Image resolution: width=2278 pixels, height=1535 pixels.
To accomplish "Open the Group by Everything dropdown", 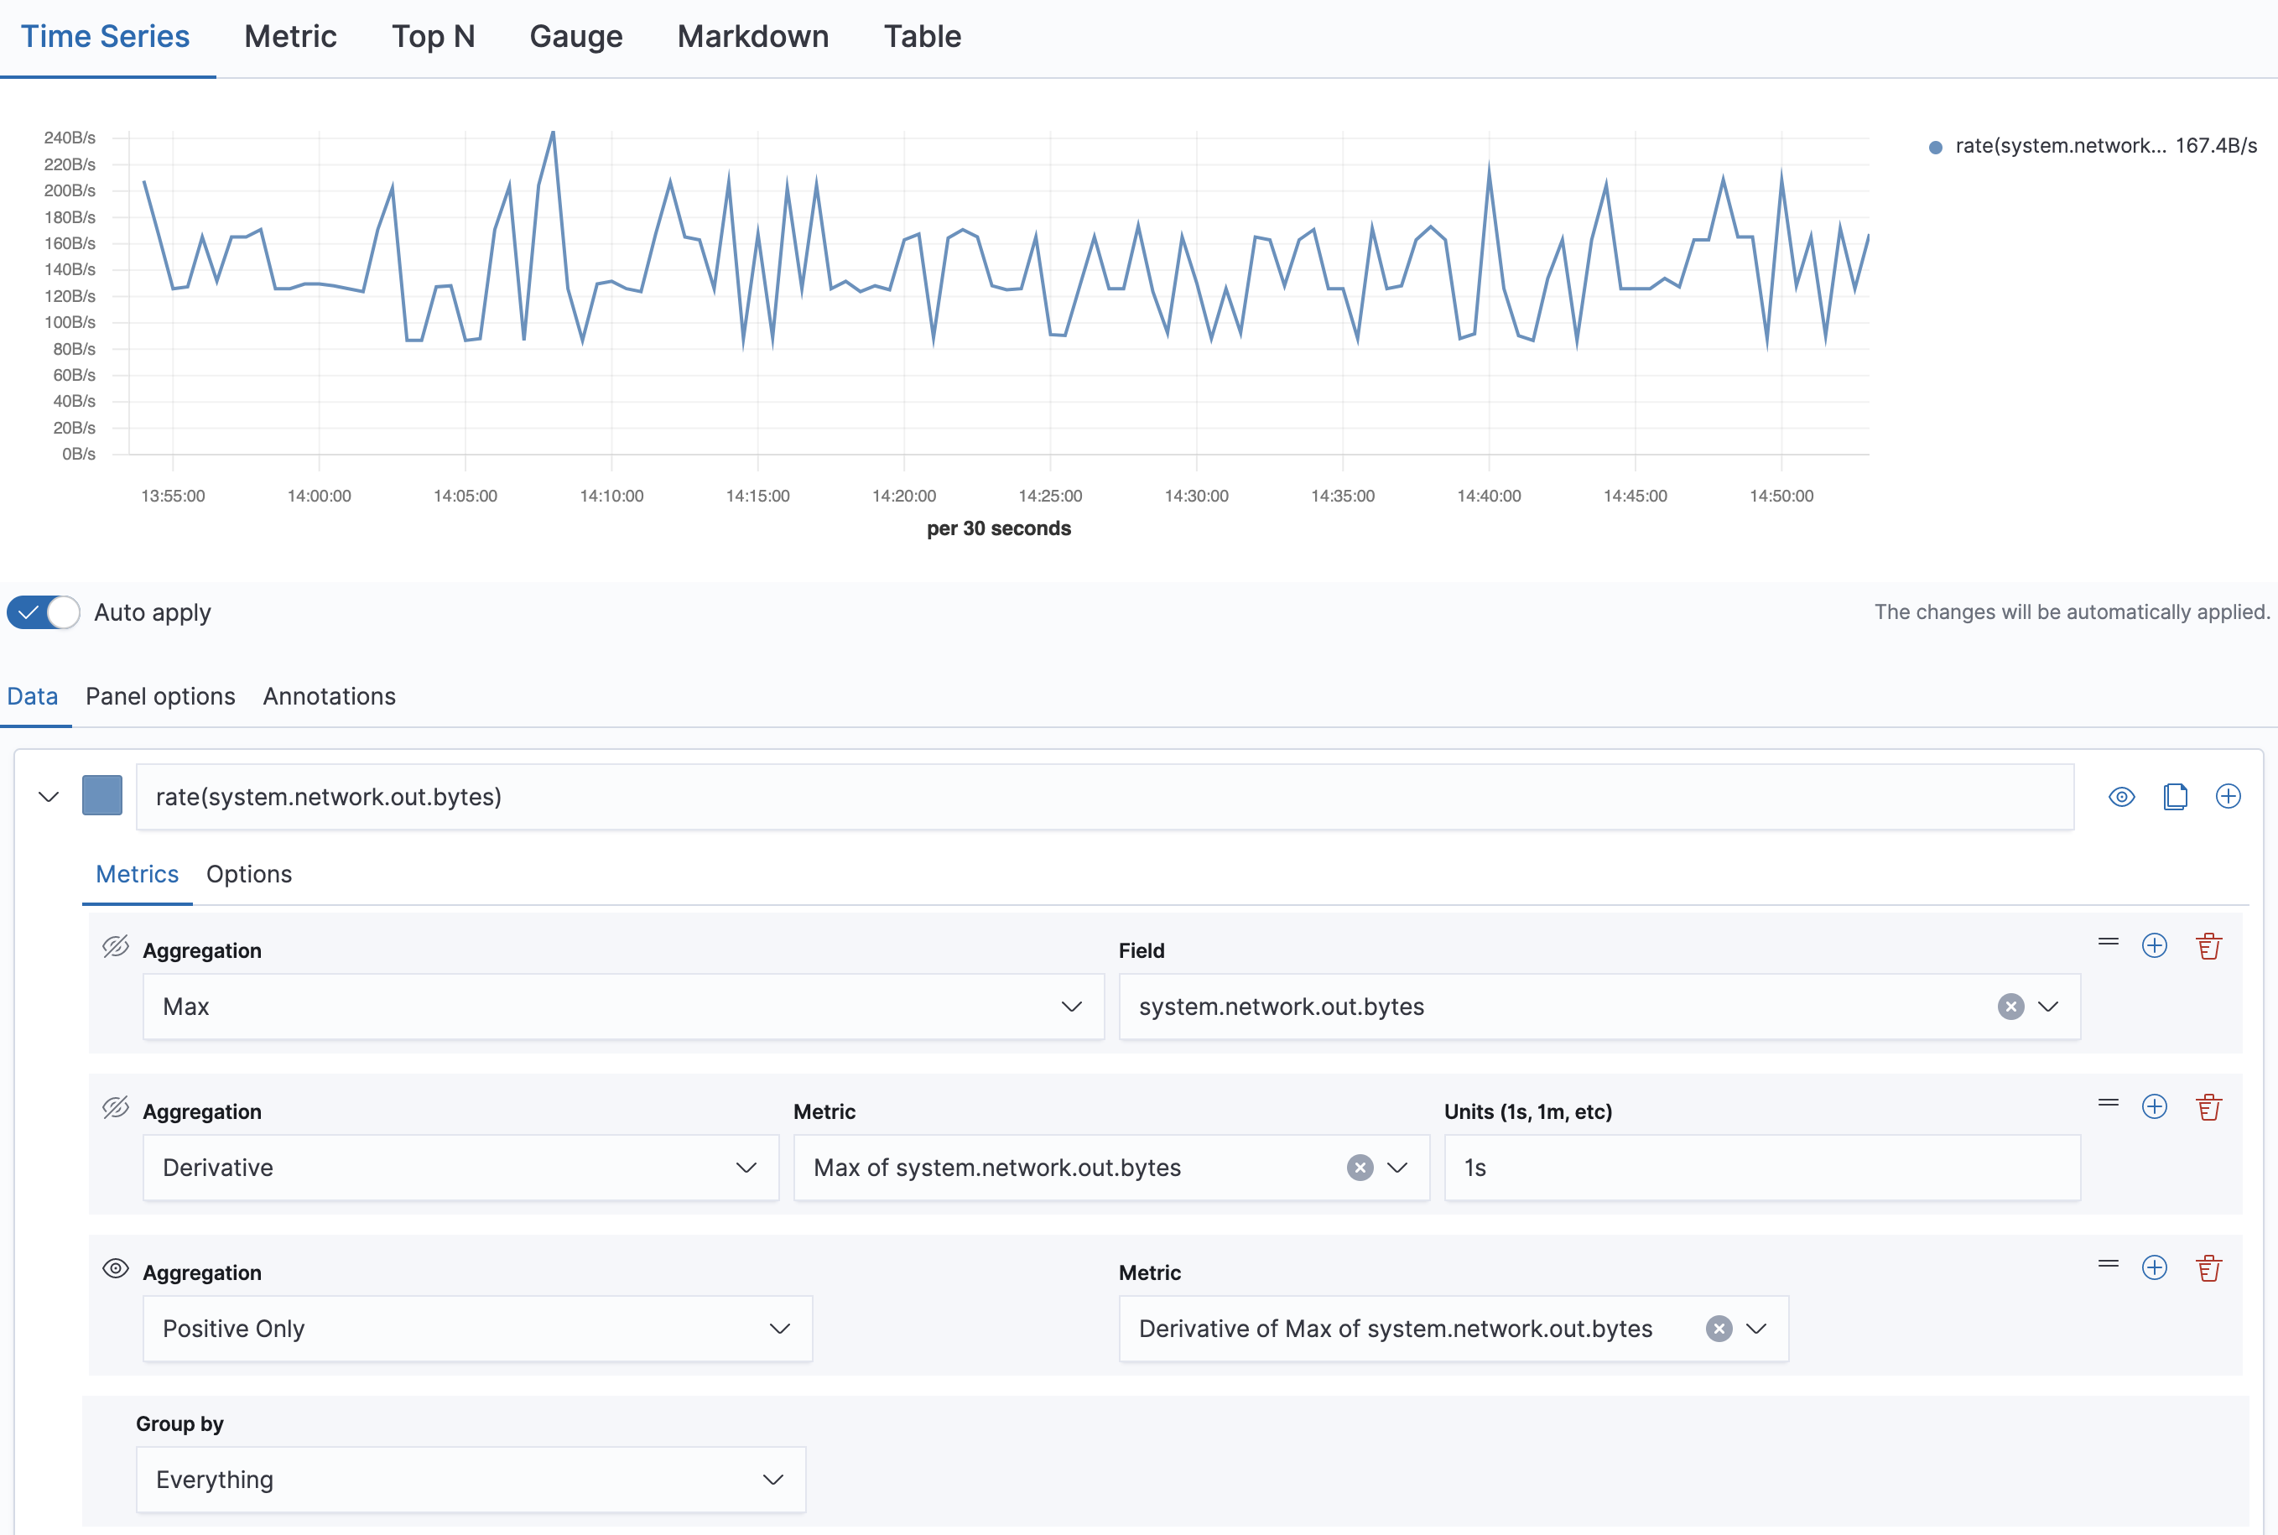I will pos(469,1479).
